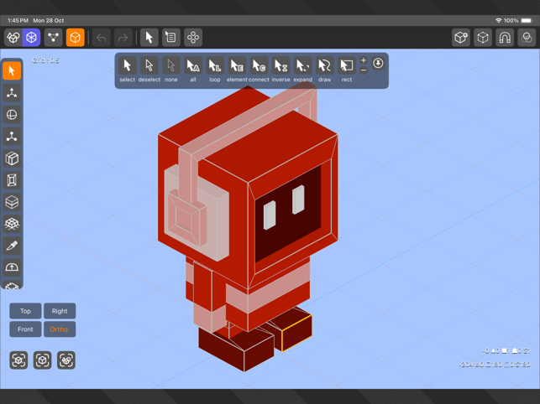Screen dimensions: 540x404
Task: Click the redo arrow
Action: (123, 37)
